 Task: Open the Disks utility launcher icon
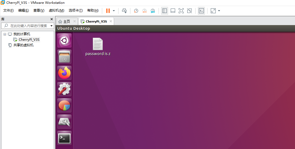tap(64, 122)
